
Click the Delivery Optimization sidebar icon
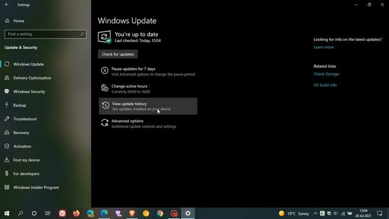[x=7, y=78]
